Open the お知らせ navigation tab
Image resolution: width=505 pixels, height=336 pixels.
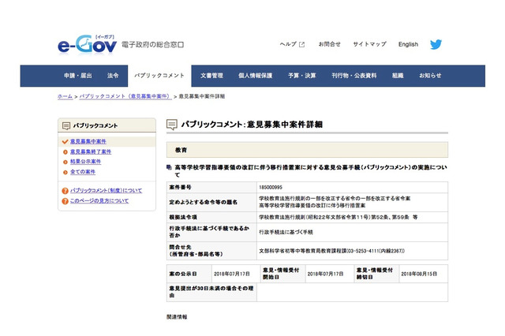[430, 76]
